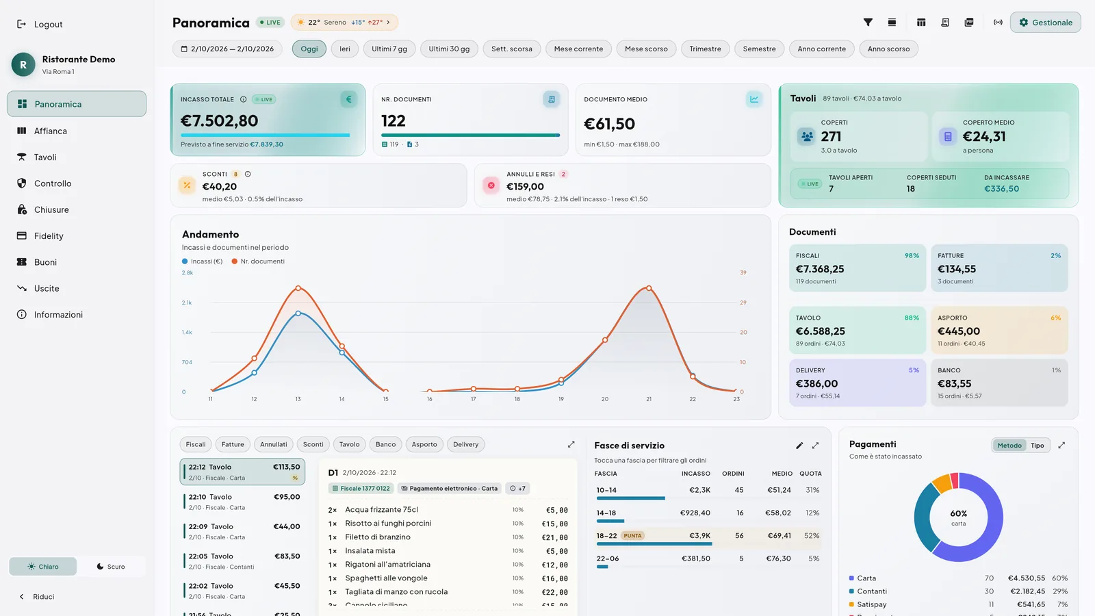Image resolution: width=1095 pixels, height=616 pixels.
Task: Select Anno corrente period chip
Action: (822, 49)
